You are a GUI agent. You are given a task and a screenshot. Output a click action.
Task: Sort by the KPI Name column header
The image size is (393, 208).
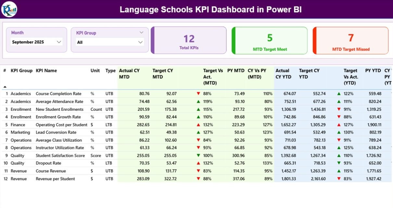click(x=46, y=71)
